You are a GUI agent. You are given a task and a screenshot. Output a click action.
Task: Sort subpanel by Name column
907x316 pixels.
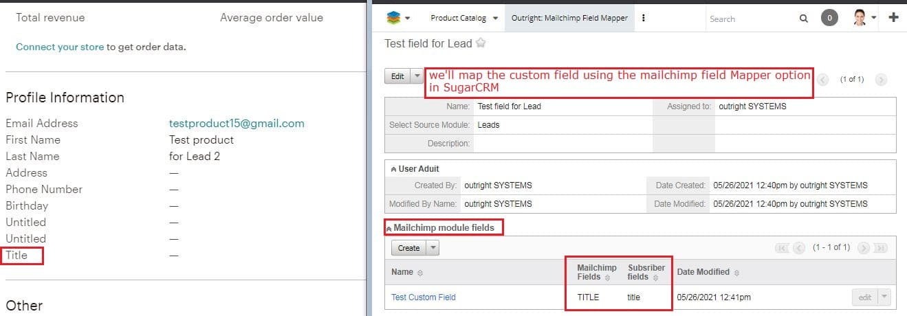407,272
